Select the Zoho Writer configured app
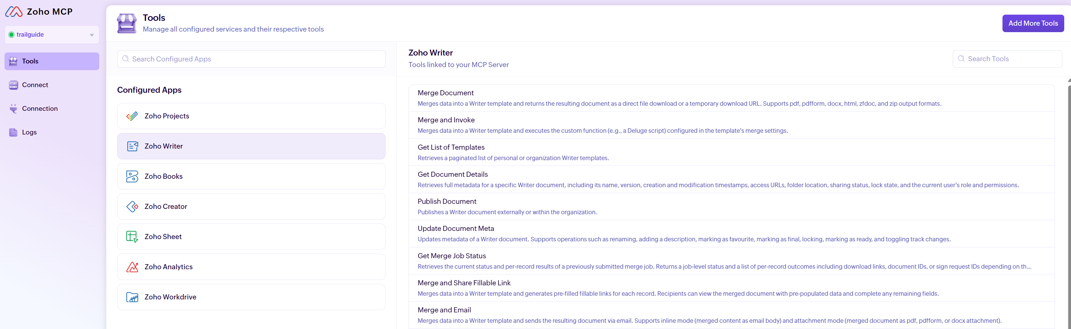 click(x=251, y=146)
